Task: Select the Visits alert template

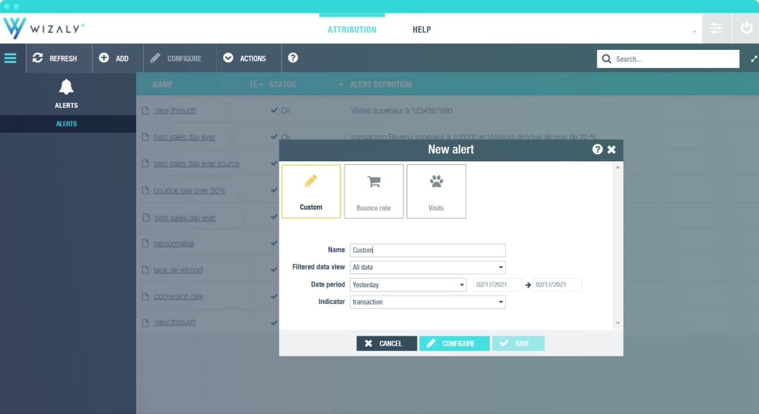Action: click(436, 191)
